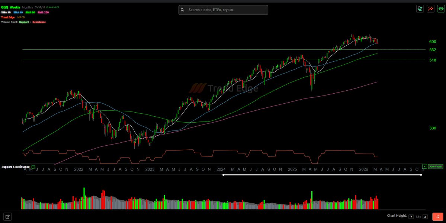Click the small green box beside Support & Resistance
The image size is (446, 223).
(33, 167)
